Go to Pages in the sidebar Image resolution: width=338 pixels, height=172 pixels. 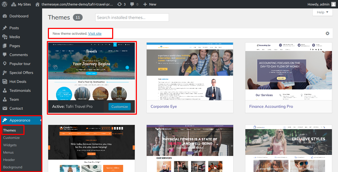click(x=15, y=46)
